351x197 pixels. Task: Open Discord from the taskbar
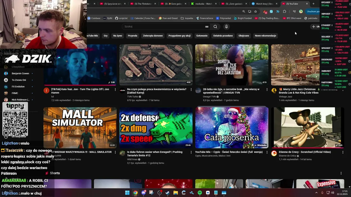tap(143, 193)
